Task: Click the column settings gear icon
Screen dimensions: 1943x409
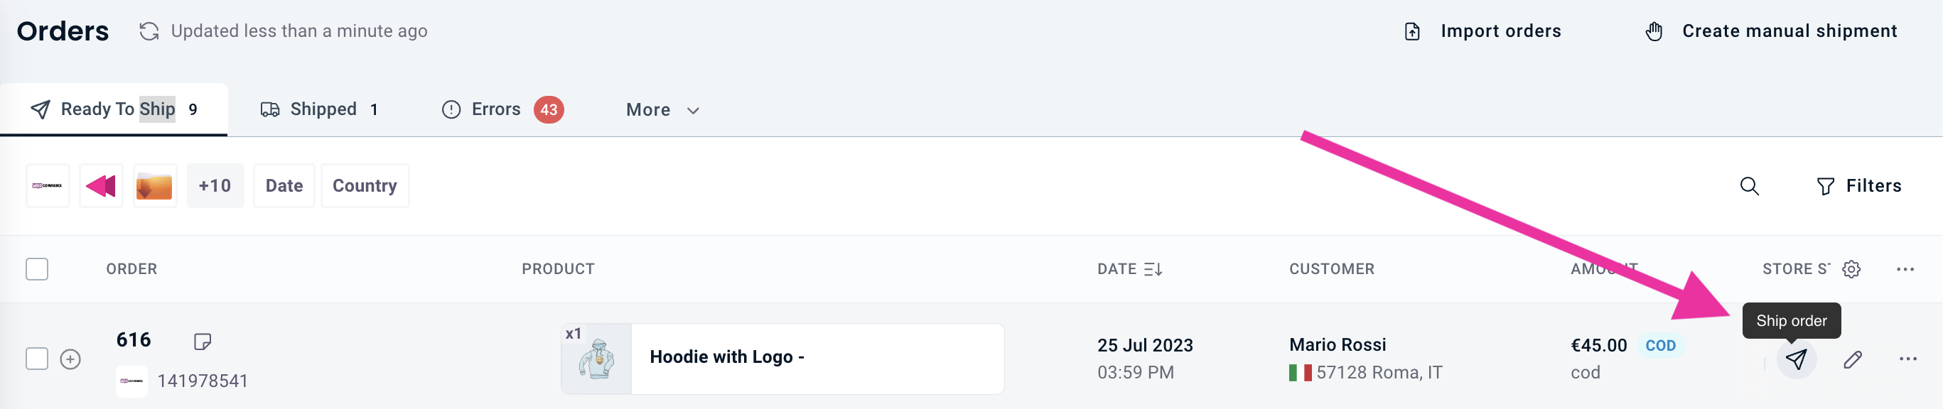Action: [x=1851, y=269]
